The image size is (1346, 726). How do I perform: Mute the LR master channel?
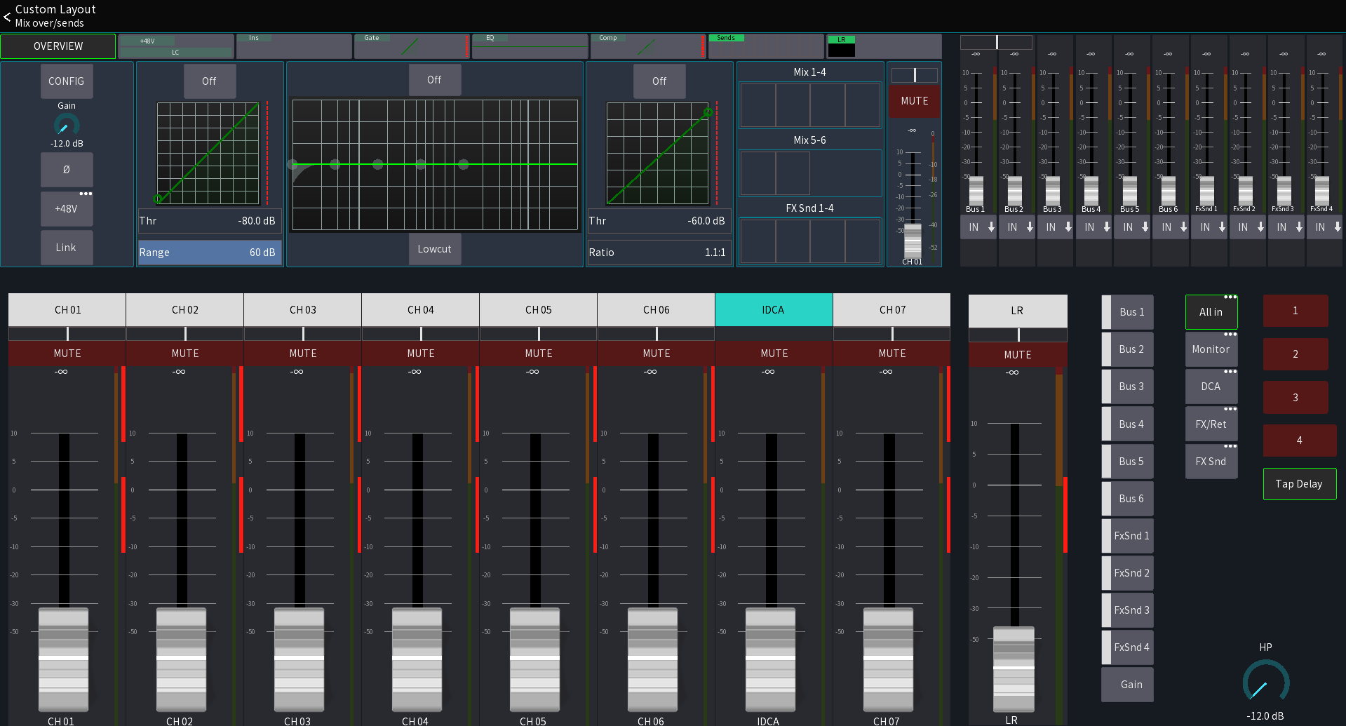[x=1017, y=354]
